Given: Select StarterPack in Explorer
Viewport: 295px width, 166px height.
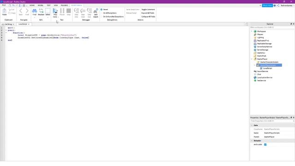Looking at the screenshot, I should pos(261,56).
